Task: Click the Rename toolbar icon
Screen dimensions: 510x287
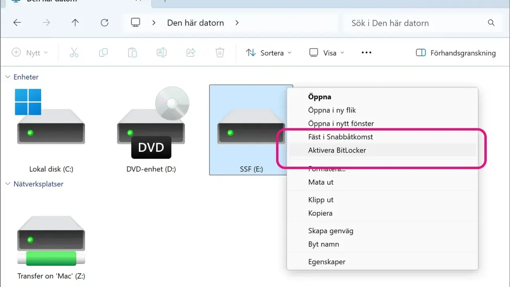Action: click(x=161, y=53)
